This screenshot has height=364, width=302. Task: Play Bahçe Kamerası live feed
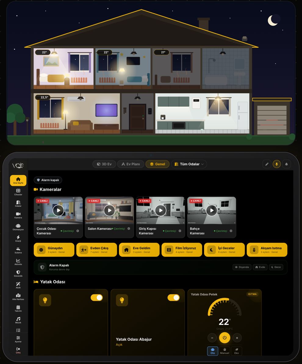212,210
